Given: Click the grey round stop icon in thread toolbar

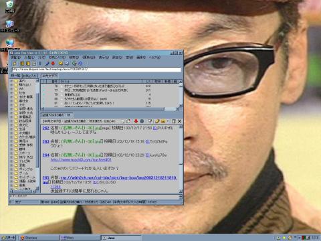Looking at the screenshot, I should tap(142, 121).
